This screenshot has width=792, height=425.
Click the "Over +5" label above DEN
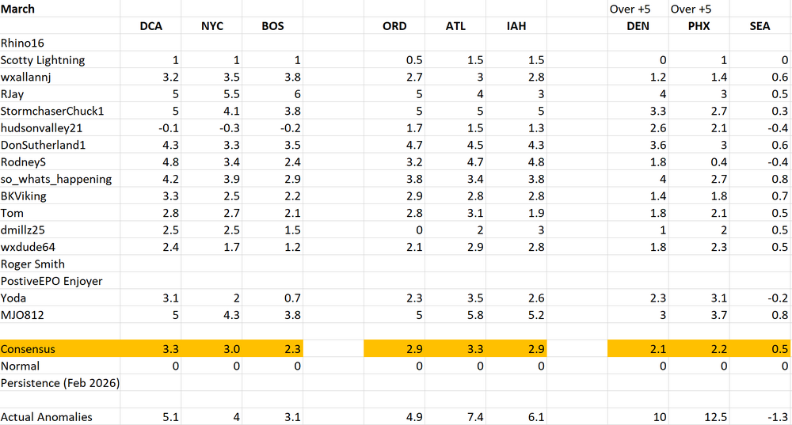[x=629, y=9]
